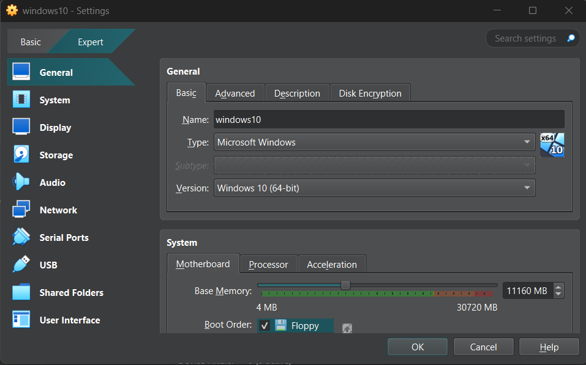Minimize the windows10 Settings window
The height and width of the screenshot is (365, 586).
pyautogui.click(x=497, y=10)
